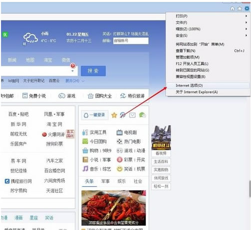This screenshot has width=251, height=230.
Task: Open the IE tools gear icon
Action: pyautogui.click(x=247, y=8)
